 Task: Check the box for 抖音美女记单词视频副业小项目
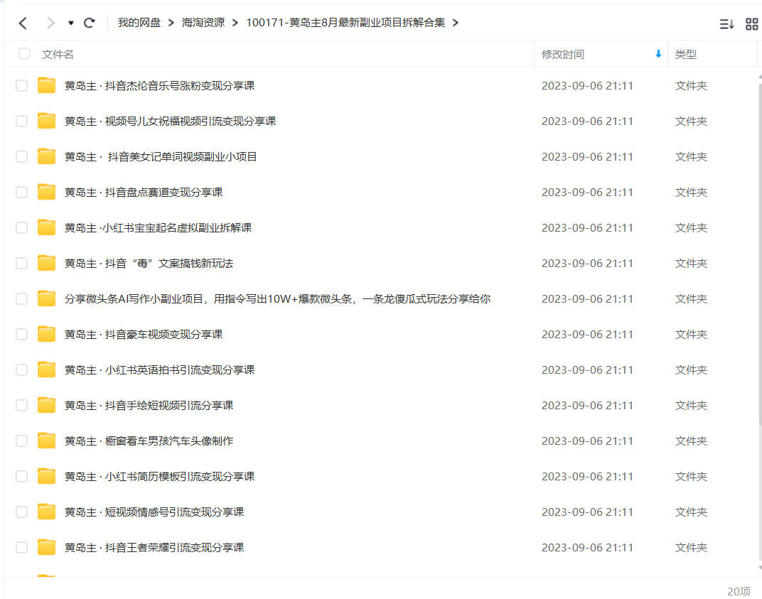pos(21,157)
